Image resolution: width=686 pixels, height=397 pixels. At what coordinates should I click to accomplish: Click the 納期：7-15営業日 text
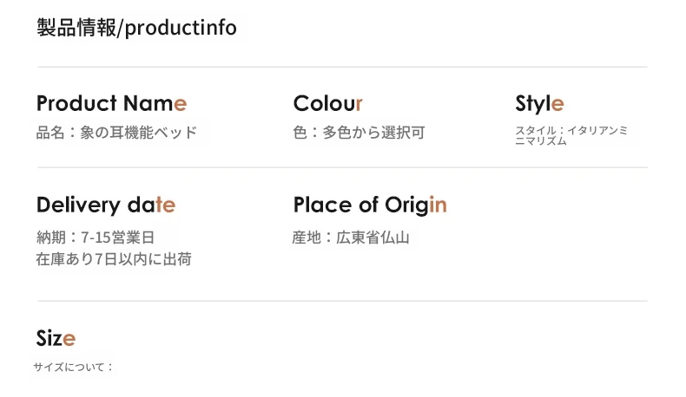96,238
